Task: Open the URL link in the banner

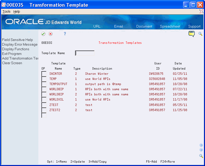Action: point(97,26)
